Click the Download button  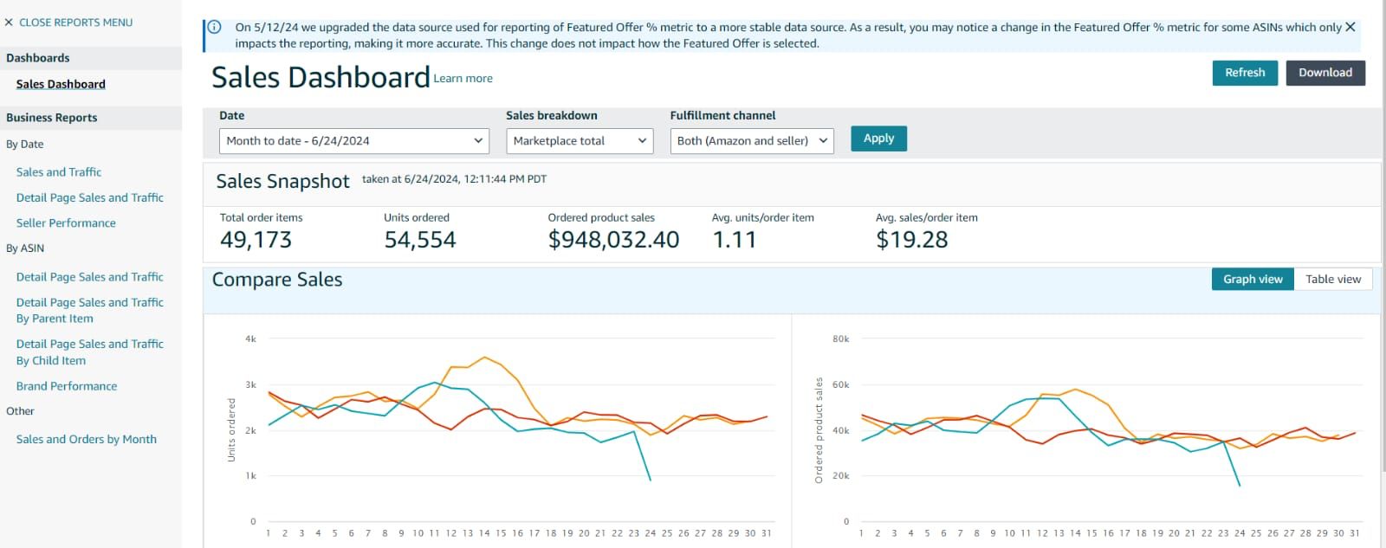pyautogui.click(x=1325, y=73)
